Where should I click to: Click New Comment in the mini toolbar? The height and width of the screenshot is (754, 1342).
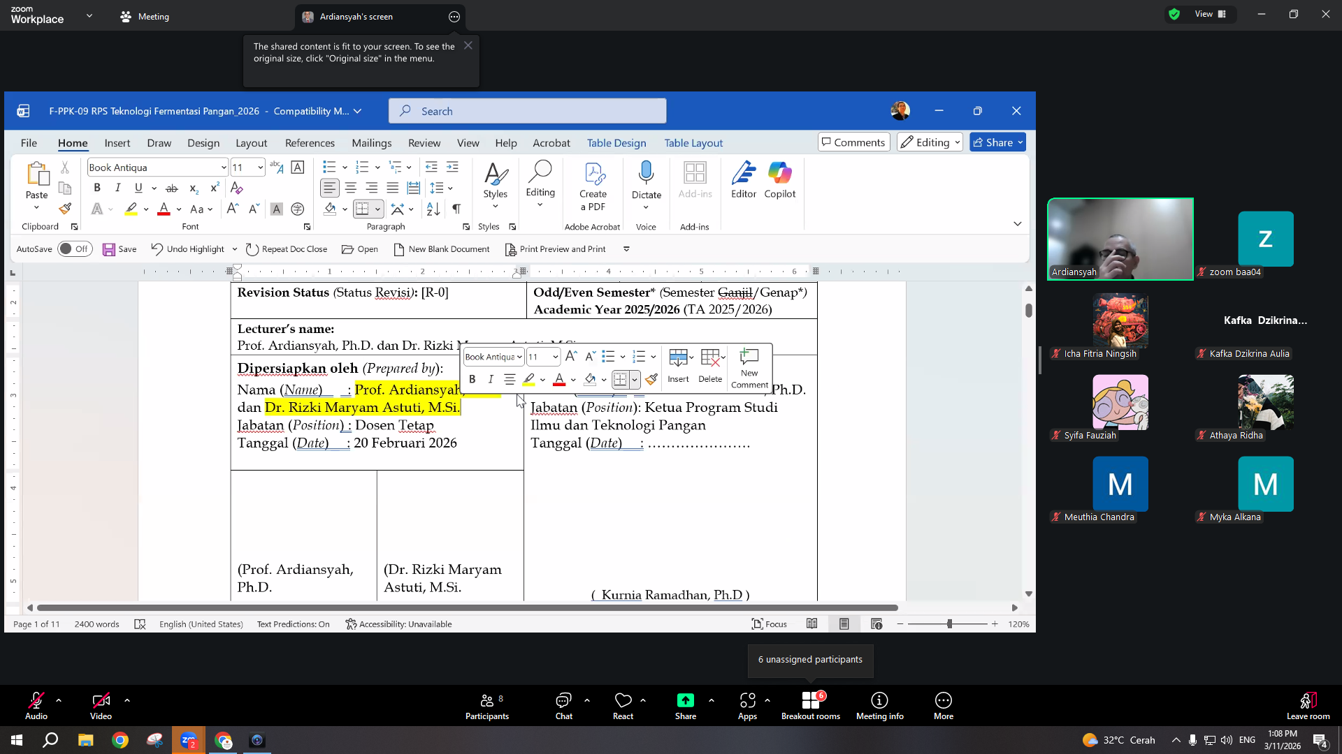pos(749,368)
